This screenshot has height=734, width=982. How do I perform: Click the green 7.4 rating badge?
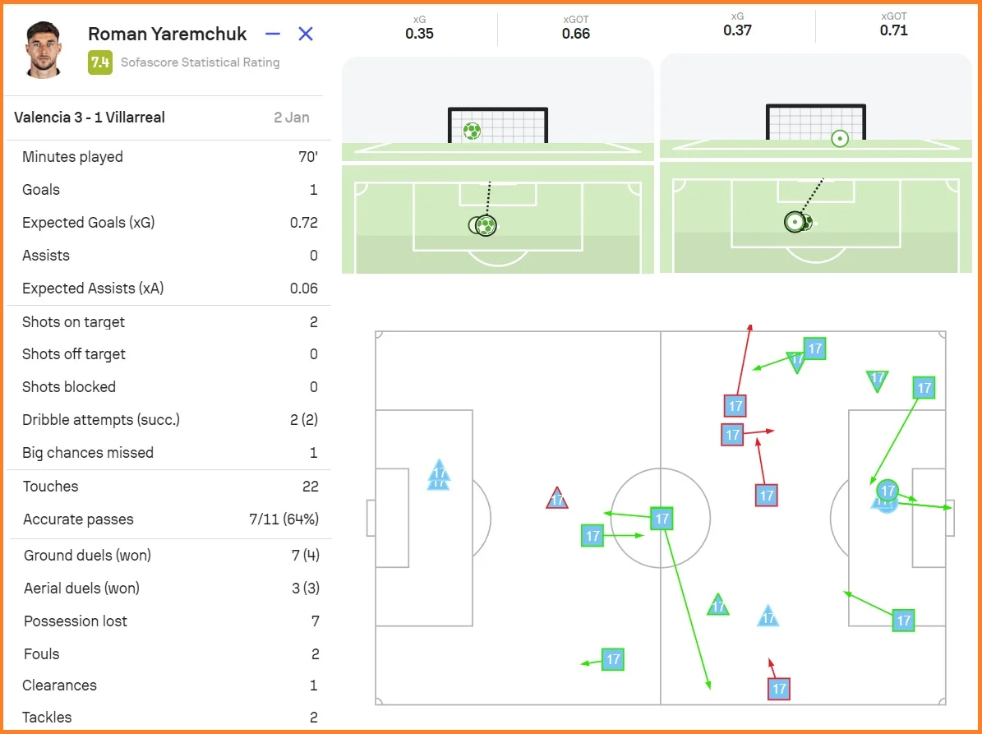pyautogui.click(x=100, y=62)
